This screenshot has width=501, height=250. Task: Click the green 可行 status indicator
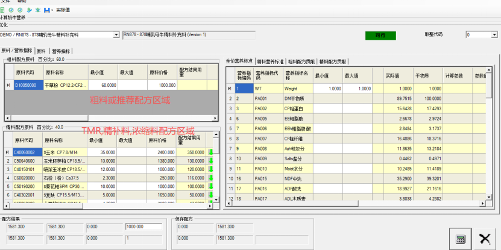pyautogui.click(x=380, y=36)
